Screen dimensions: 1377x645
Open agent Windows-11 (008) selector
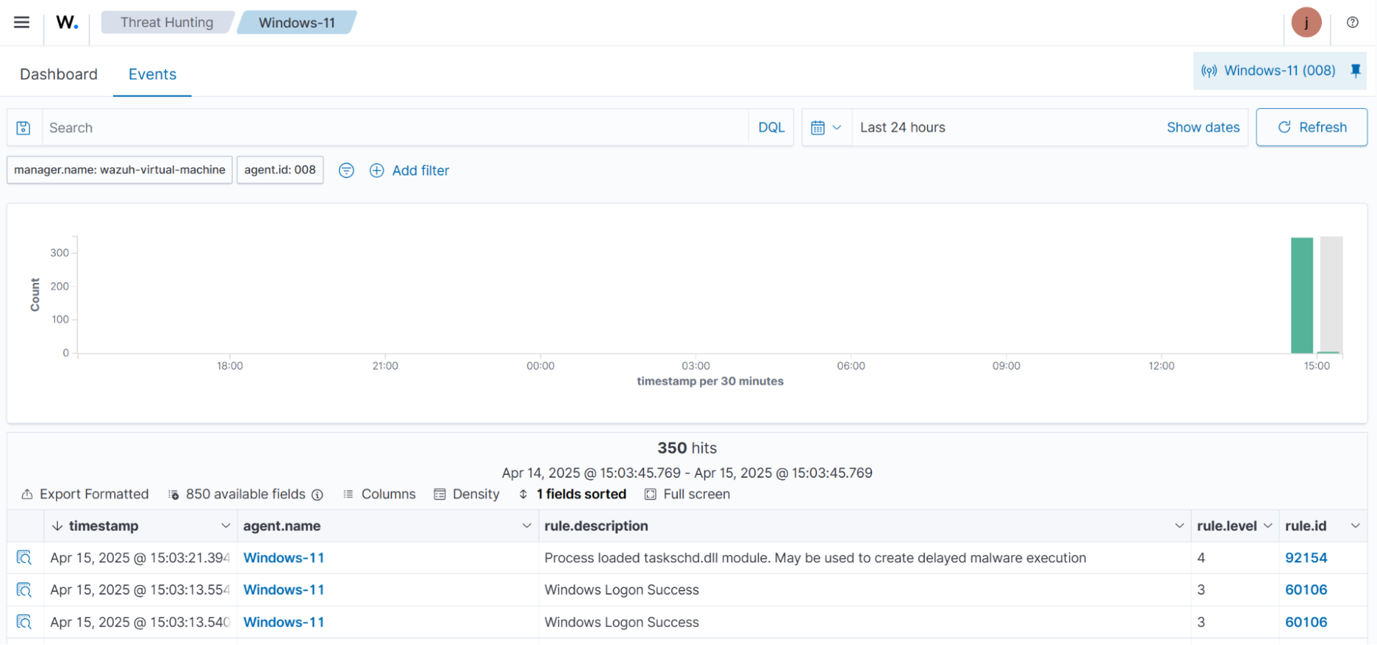coord(1268,70)
